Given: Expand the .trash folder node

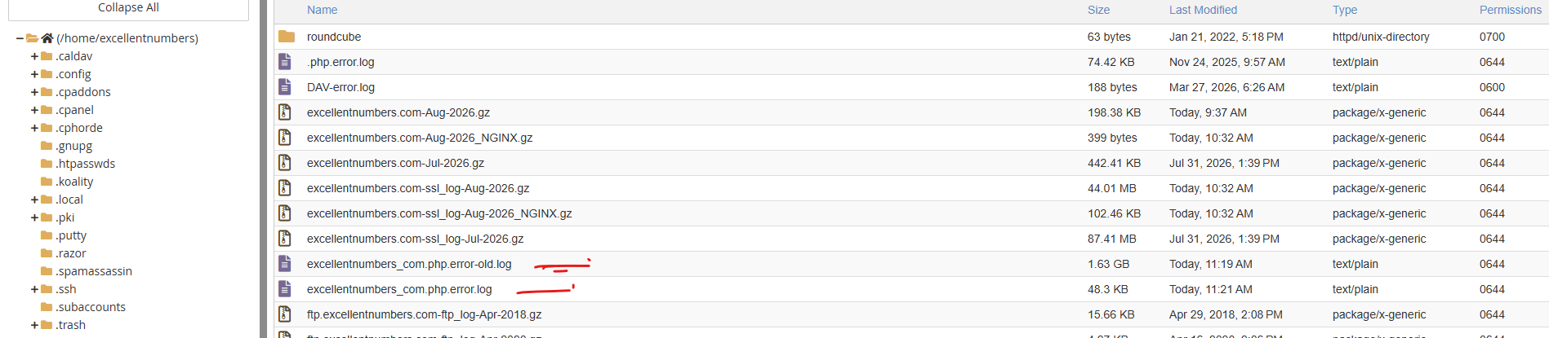Looking at the screenshot, I should (34, 325).
